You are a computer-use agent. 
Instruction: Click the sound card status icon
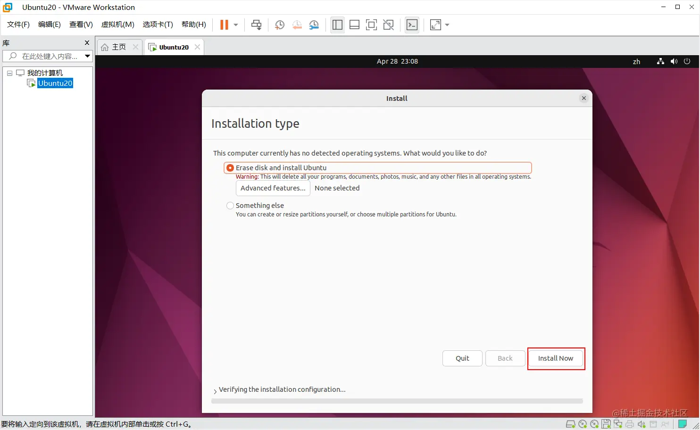pyautogui.click(x=642, y=424)
